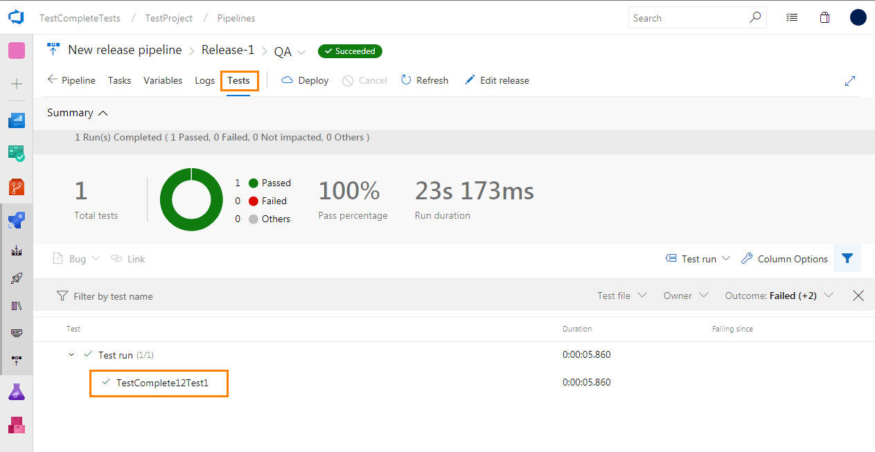Image resolution: width=875 pixels, height=452 pixels.
Task: Open the Owner filter dropdown
Action: [x=685, y=296]
